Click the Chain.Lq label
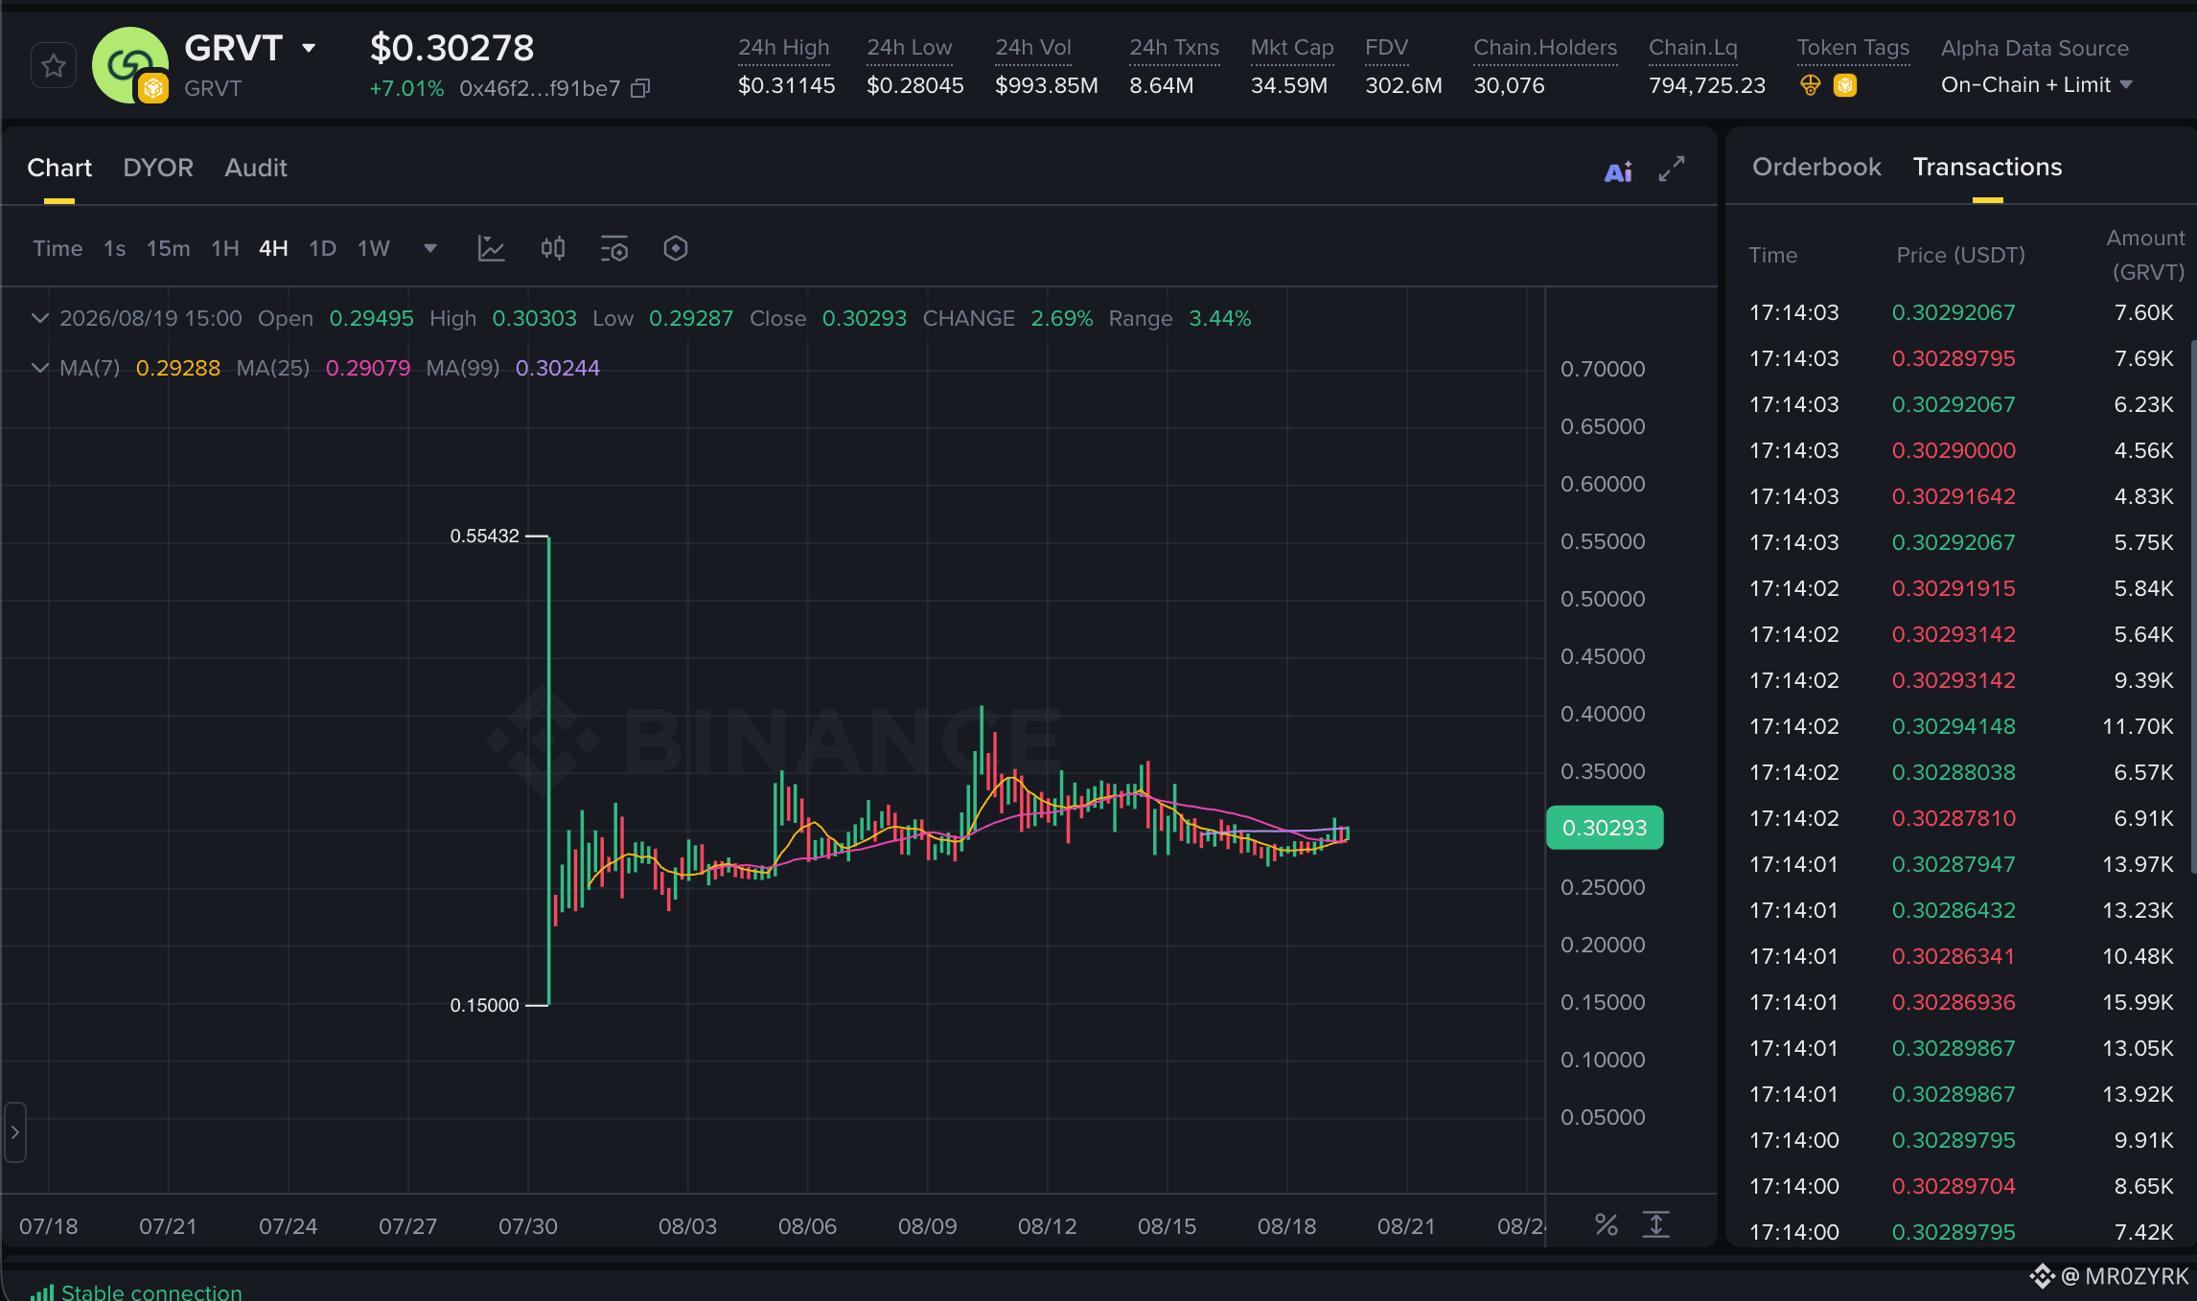Image resolution: width=2197 pixels, height=1301 pixels. coord(1693,48)
